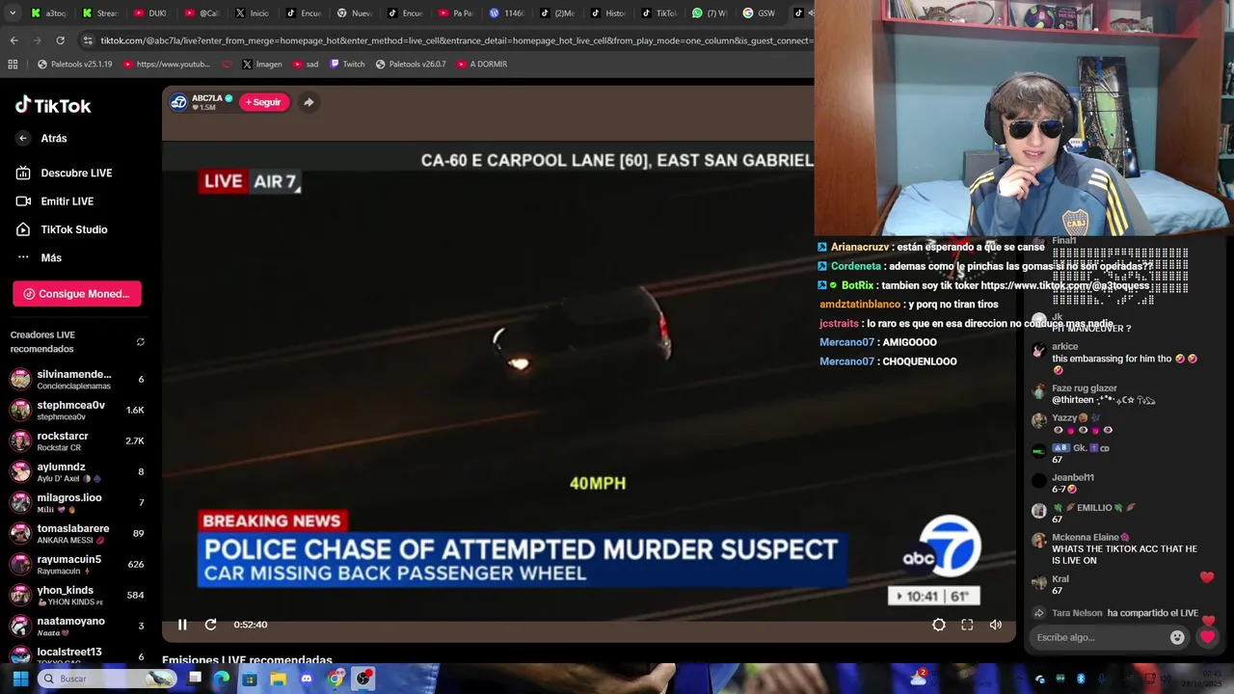
Task: Click chrome forward navigation arrow
Action: click(x=37, y=40)
